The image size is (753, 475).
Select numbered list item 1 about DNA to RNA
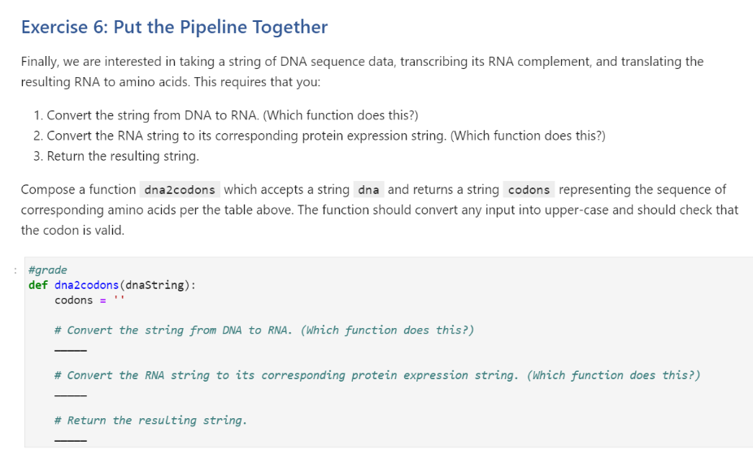tap(232, 114)
